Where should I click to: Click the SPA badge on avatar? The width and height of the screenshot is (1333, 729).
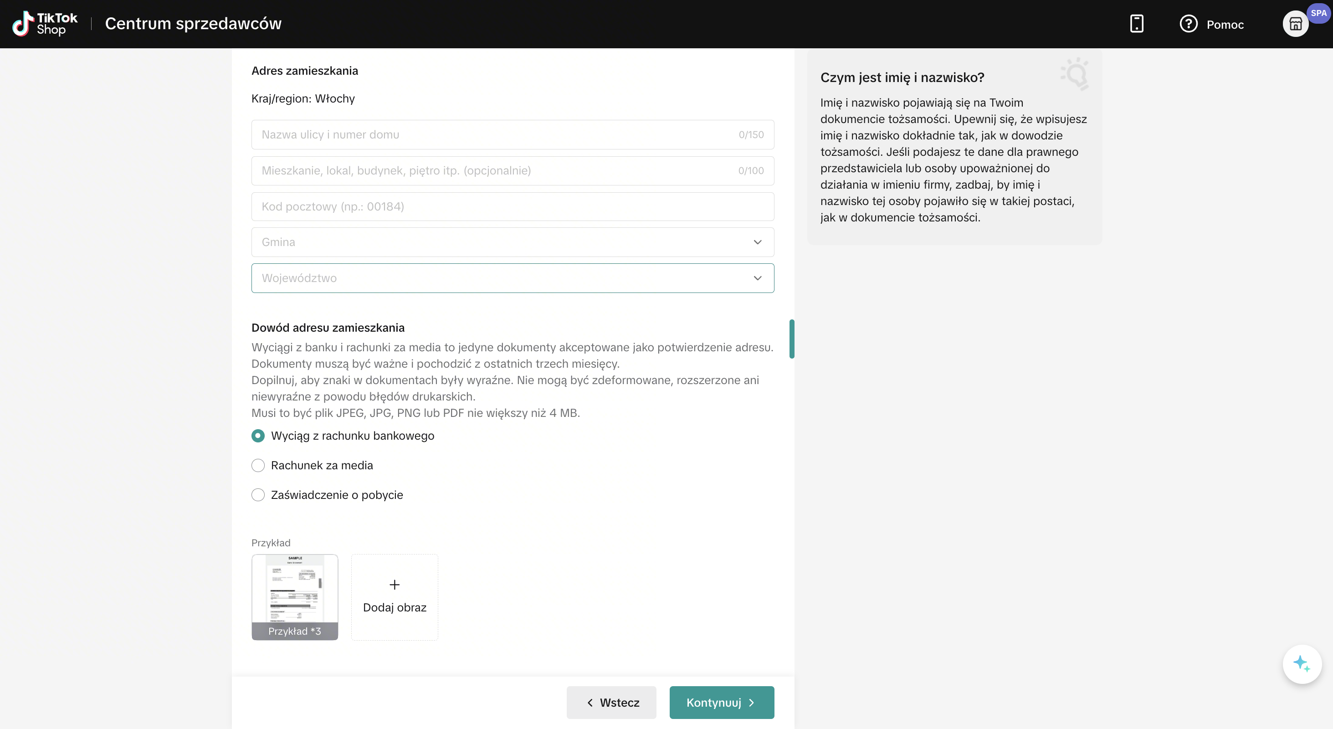(1318, 13)
